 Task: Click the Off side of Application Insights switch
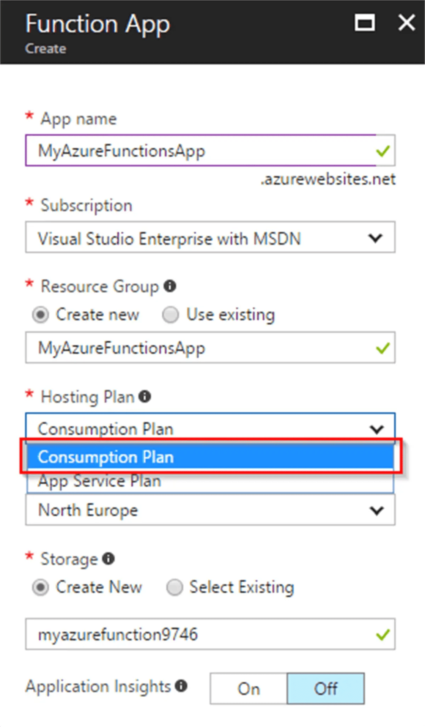click(325, 688)
